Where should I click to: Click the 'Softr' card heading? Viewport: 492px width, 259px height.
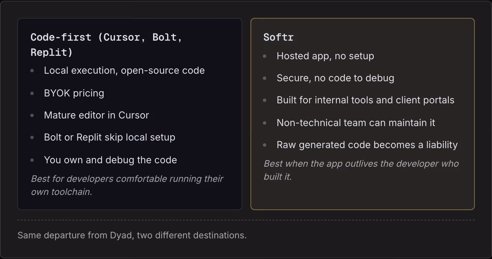point(278,37)
